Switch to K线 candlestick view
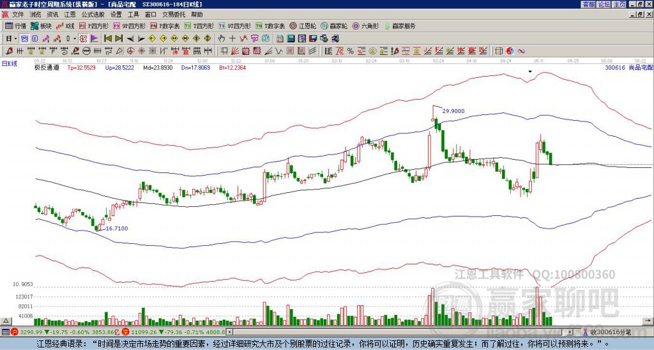This screenshot has width=654, height=350. coord(65,26)
